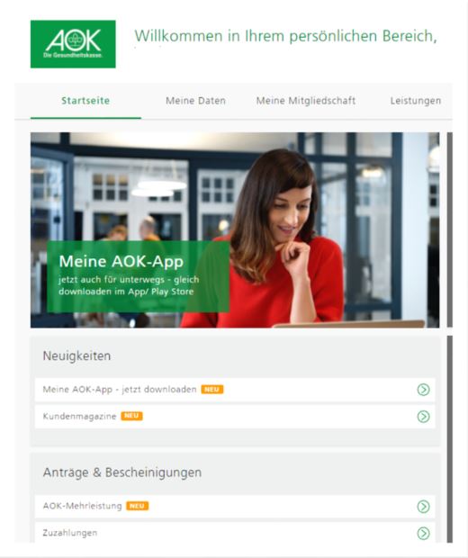Click the hero photo of woman in red
This screenshot has width=468, height=558.
click(235, 229)
